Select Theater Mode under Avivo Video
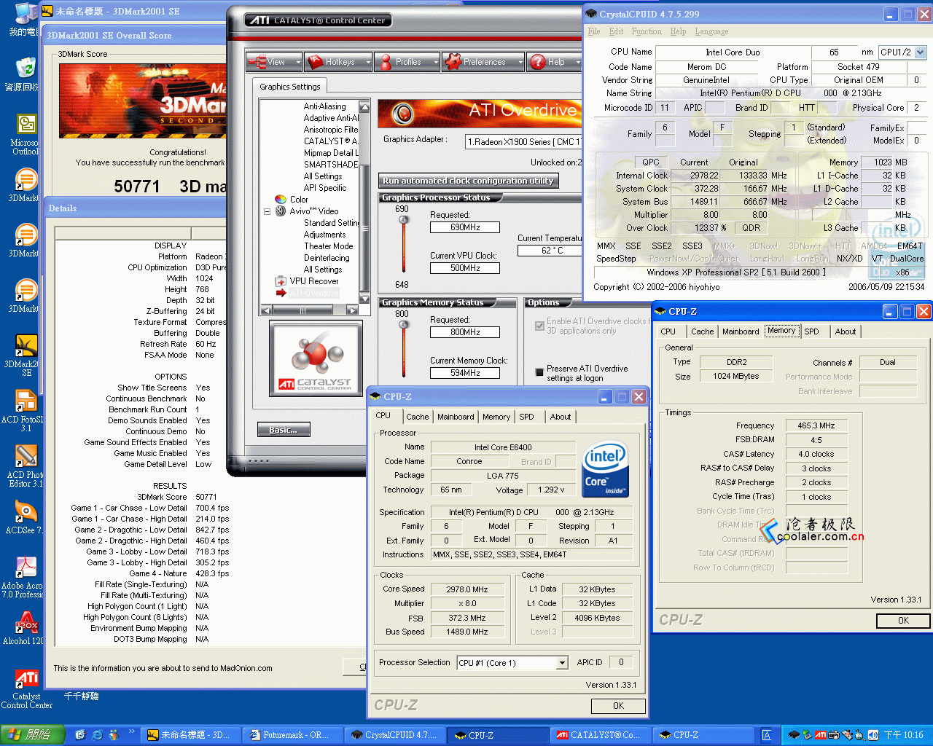Viewport: 933px width, 746px height. (328, 246)
